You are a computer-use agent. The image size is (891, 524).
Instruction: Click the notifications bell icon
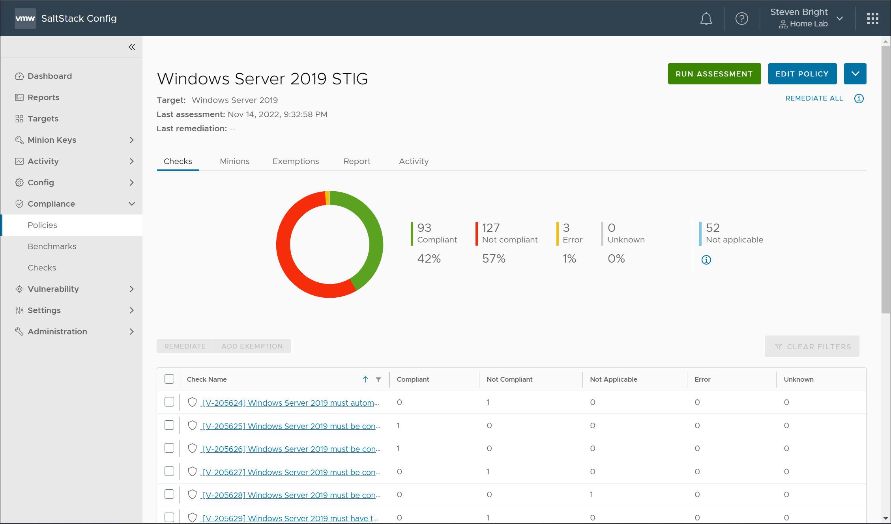click(x=706, y=19)
